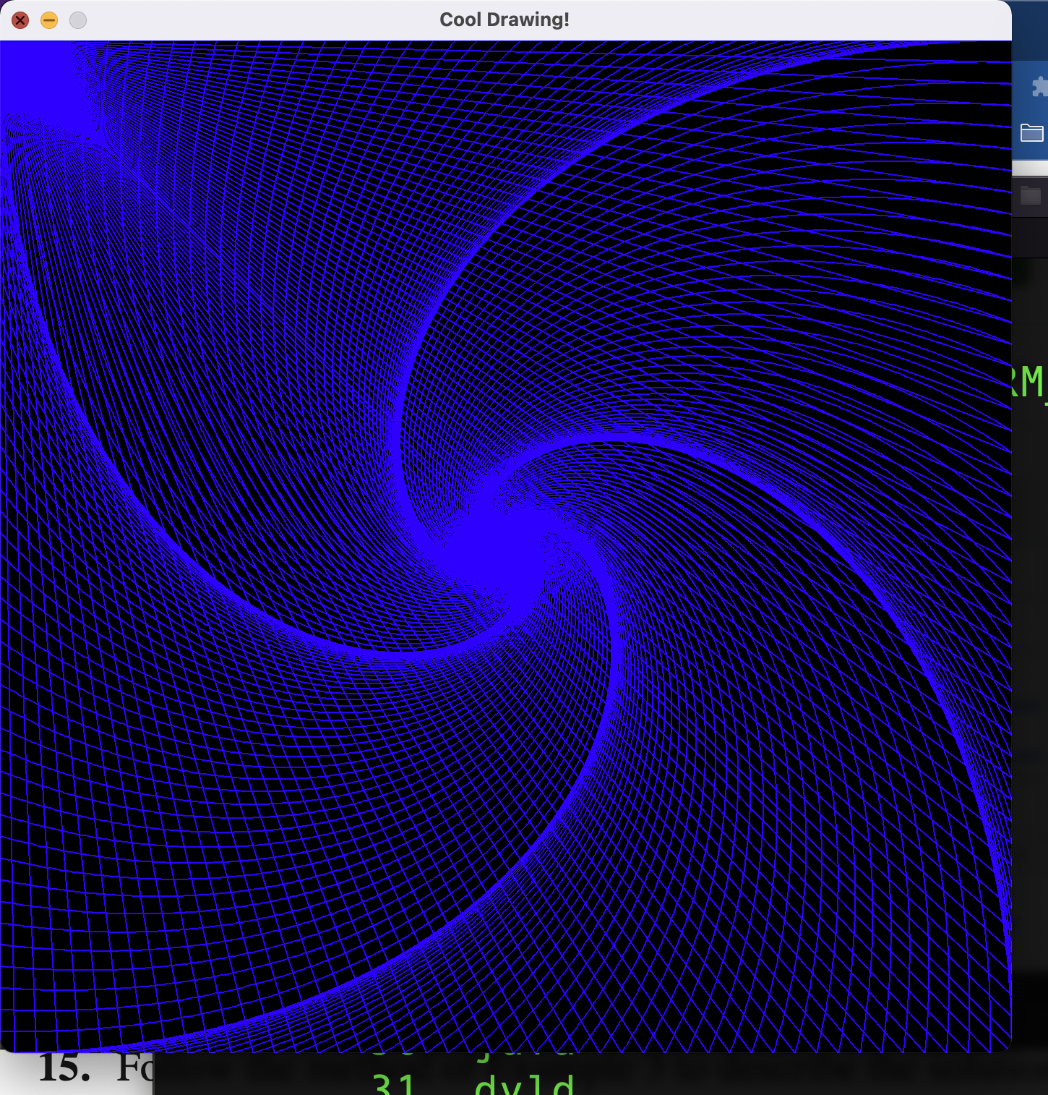Open the white outlined folder icon
The image size is (1048, 1095).
click(x=1031, y=132)
